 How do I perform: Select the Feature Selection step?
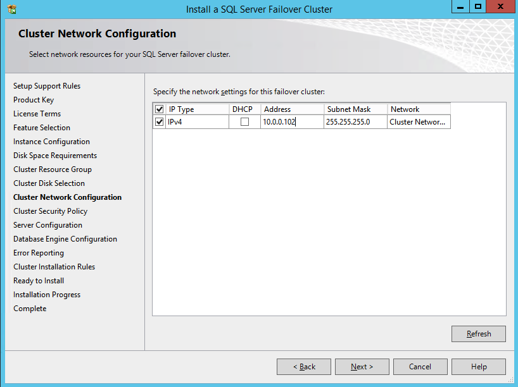pyautogui.click(x=42, y=128)
